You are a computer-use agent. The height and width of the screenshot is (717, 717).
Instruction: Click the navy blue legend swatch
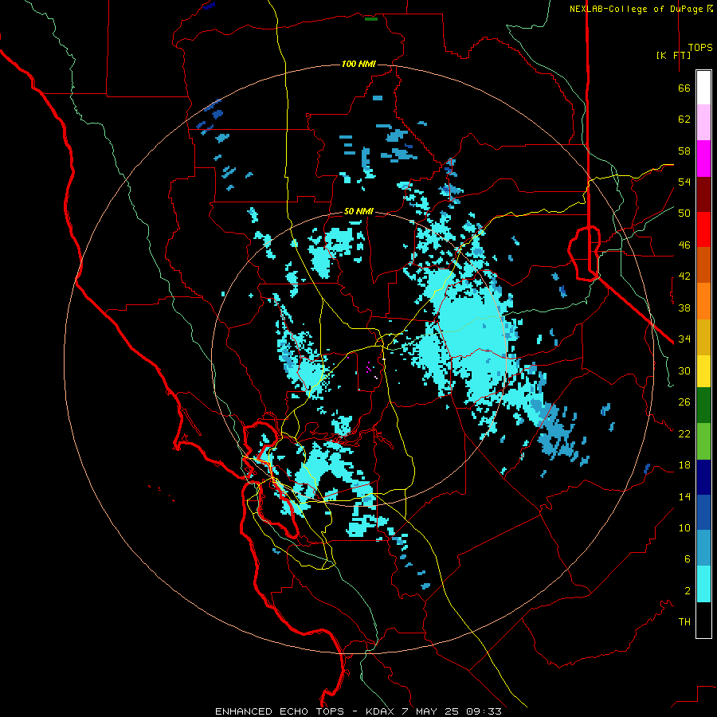(703, 477)
